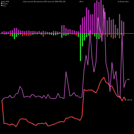Click the MunafaSutra charts for MRO-TEK_BE heading

[44, 2]
